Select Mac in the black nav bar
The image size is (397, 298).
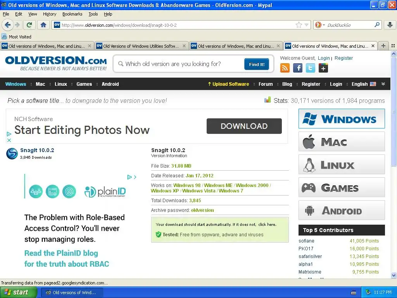point(40,84)
